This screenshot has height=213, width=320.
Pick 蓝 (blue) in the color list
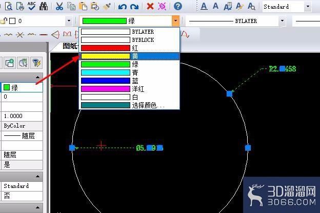[129, 81]
